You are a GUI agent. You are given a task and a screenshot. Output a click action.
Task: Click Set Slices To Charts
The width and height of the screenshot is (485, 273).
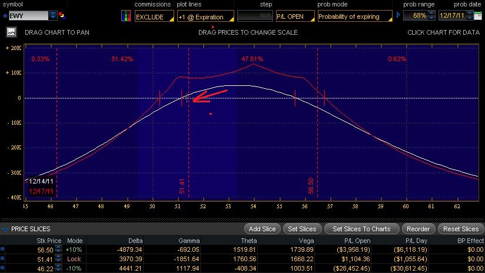click(x=361, y=229)
